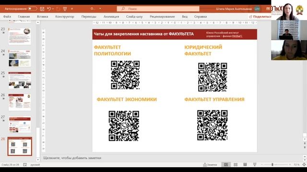Open the Файл menu
This screenshot has height=172, width=307.
pyautogui.click(x=7, y=17)
